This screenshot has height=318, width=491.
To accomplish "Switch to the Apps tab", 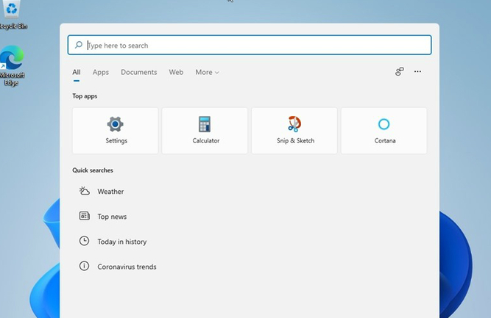I will pyautogui.click(x=101, y=72).
